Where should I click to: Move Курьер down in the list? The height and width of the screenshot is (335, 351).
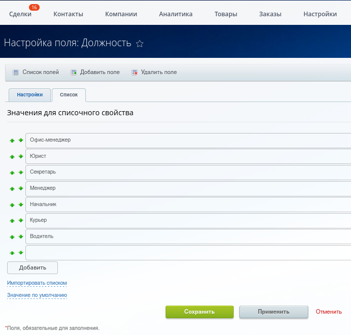pos(21,221)
